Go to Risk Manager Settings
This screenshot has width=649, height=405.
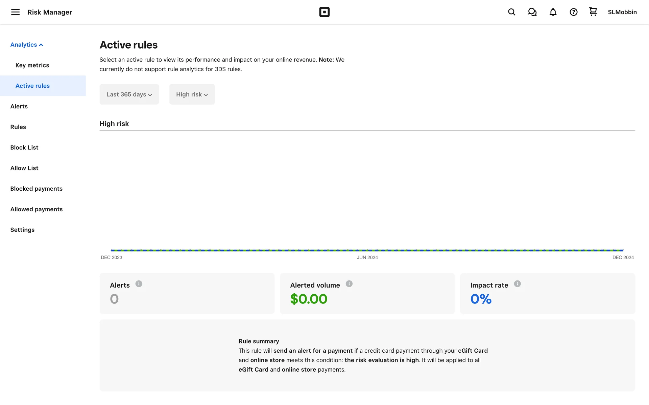pos(22,230)
